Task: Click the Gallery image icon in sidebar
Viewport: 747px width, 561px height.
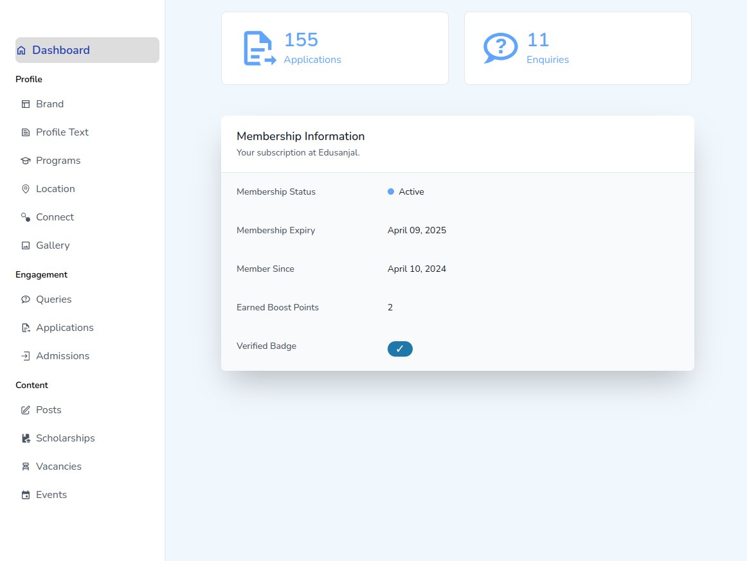Action: click(x=26, y=245)
